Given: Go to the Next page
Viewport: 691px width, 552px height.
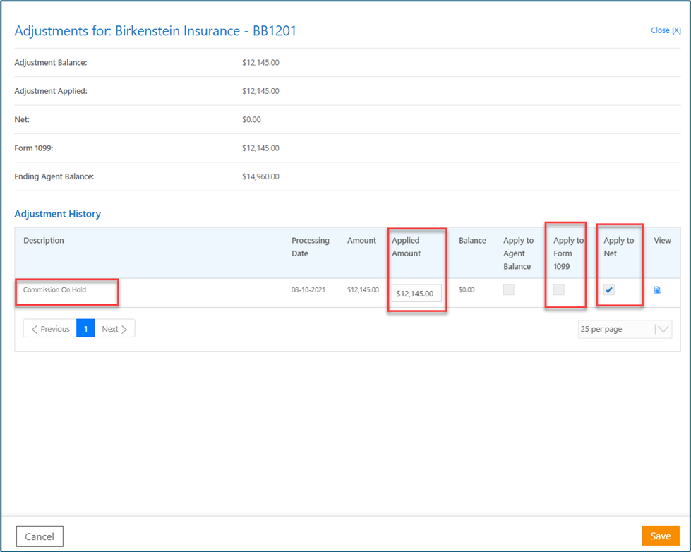Looking at the screenshot, I should click(114, 329).
